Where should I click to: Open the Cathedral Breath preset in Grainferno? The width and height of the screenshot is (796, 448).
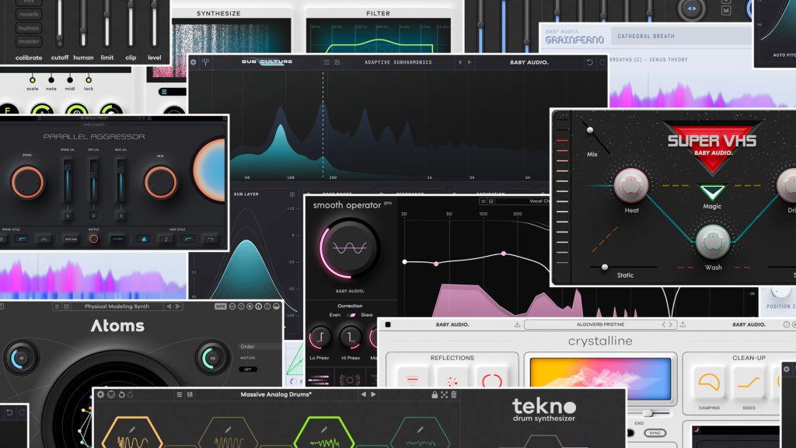(646, 36)
